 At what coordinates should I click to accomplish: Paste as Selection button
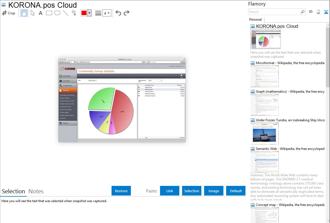tap(191, 191)
